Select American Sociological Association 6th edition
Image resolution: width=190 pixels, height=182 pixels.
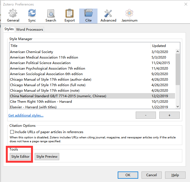click(x=92, y=74)
